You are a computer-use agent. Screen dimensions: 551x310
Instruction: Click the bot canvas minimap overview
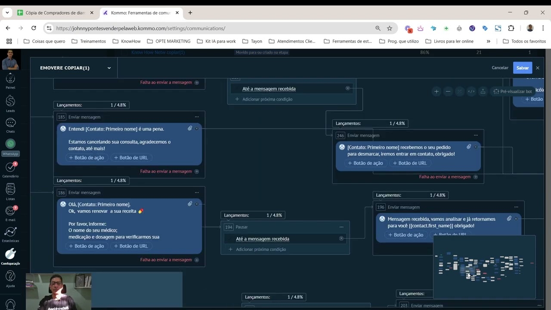coord(484,267)
